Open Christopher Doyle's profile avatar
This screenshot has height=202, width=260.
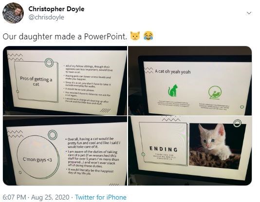[13, 13]
